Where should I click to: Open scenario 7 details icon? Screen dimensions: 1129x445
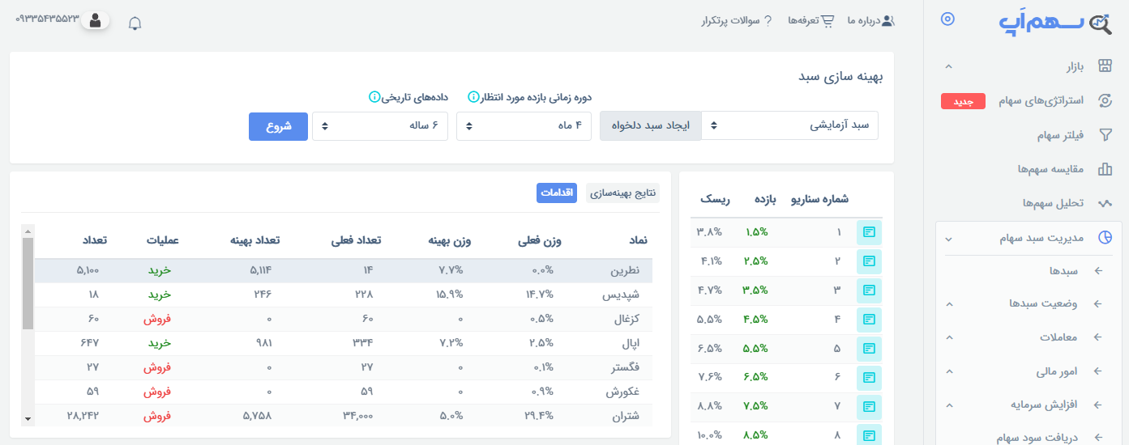[x=869, y=407]
